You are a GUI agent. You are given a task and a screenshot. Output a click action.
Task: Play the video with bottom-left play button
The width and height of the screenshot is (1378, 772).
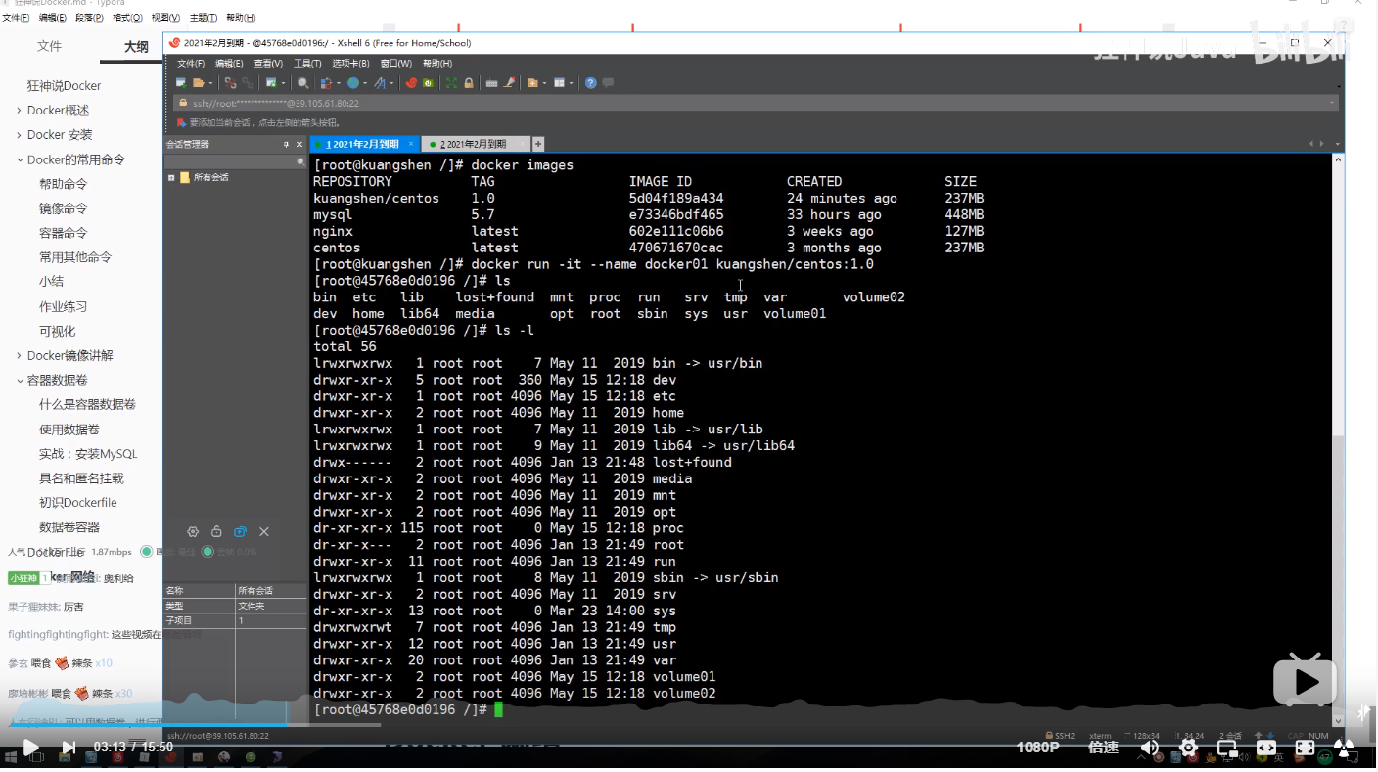click(x=30, y=748)
